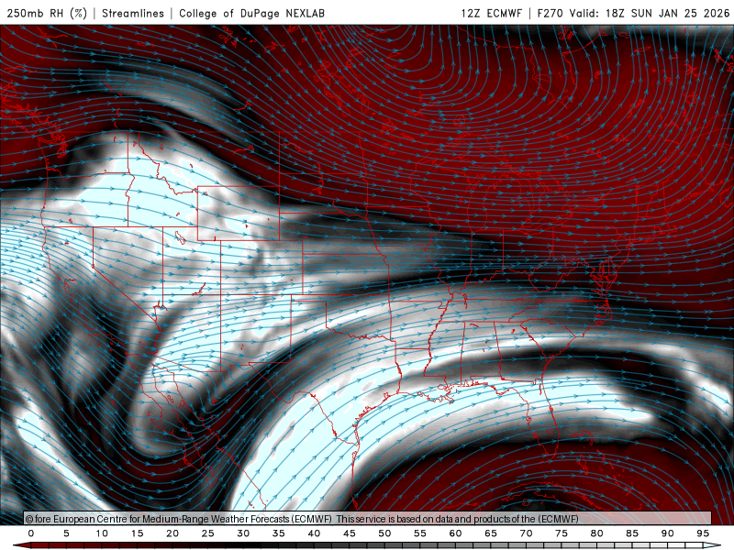Click the "F270" forecast hour label
This screenshot has width=734, height=550.
click(x=550, y=13)
